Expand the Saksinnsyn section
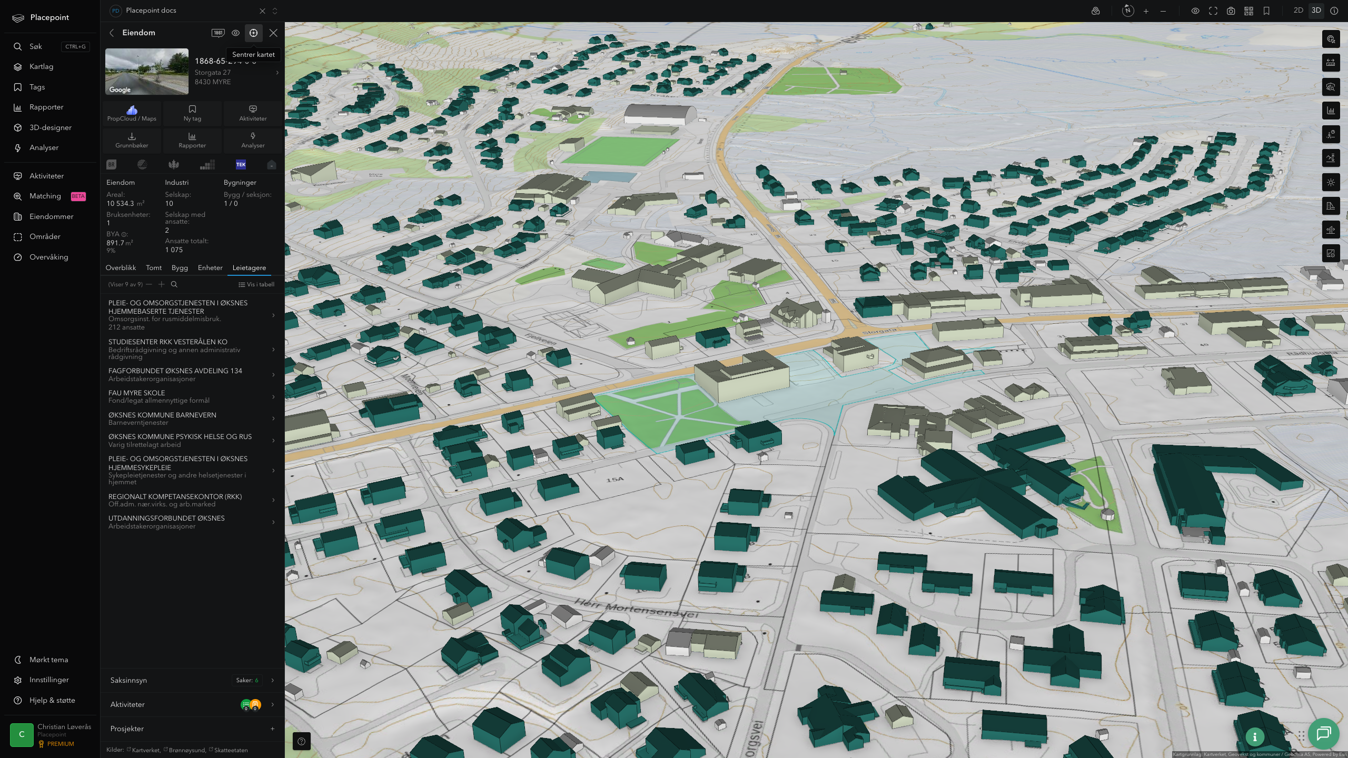 click(192, 680)
